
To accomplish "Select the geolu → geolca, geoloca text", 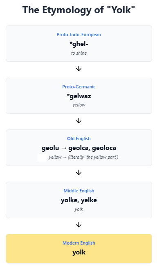I will pos(79,148).
